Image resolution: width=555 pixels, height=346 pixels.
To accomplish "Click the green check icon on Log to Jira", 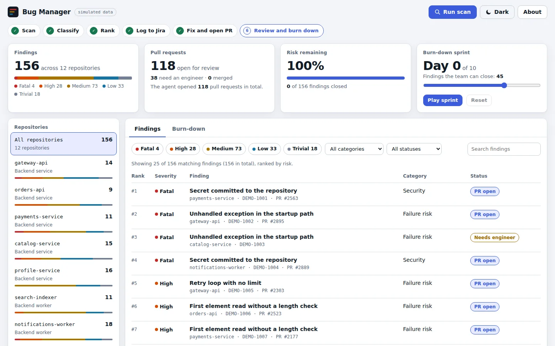I will point(129,31).
